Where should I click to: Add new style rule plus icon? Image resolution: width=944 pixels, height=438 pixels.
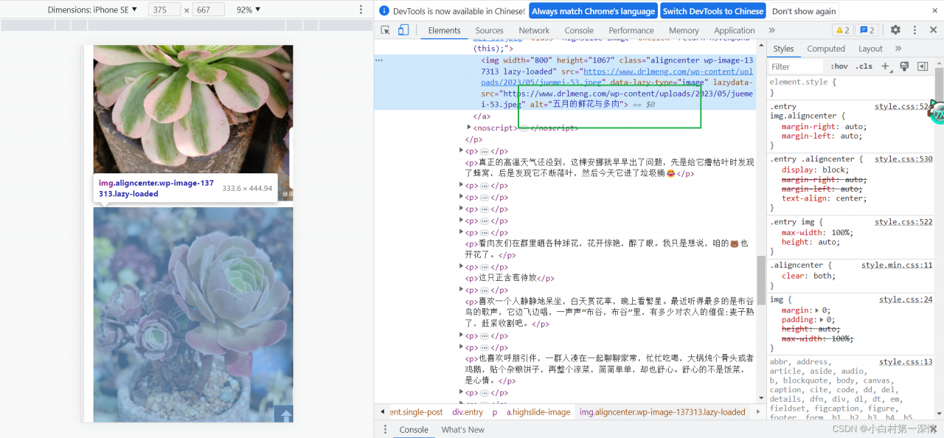coord(886,66)
